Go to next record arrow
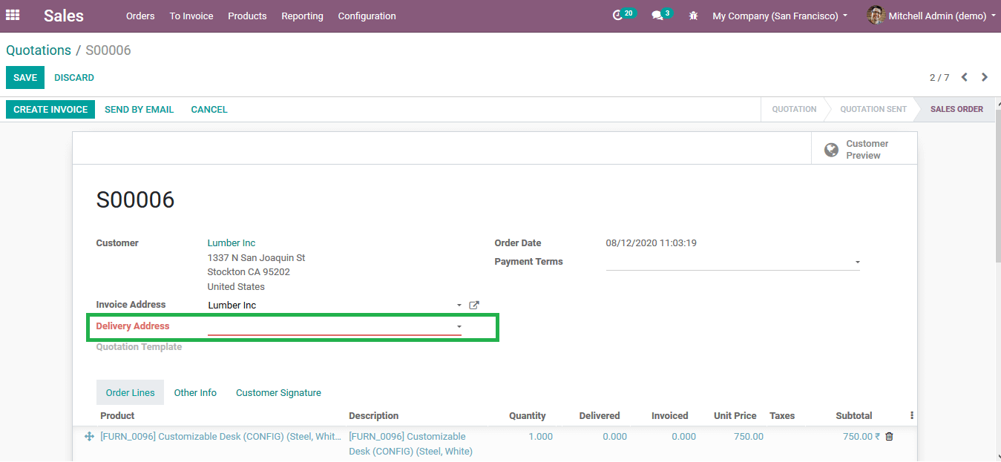This screenshot has width=1001, height=462. (985, 77)
